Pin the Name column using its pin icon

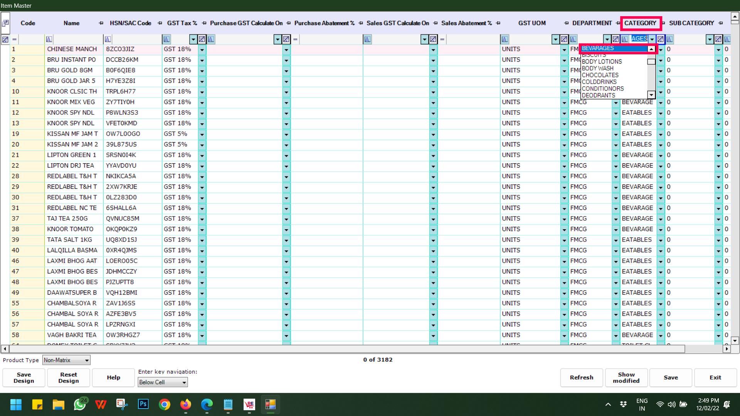point(101,23)
